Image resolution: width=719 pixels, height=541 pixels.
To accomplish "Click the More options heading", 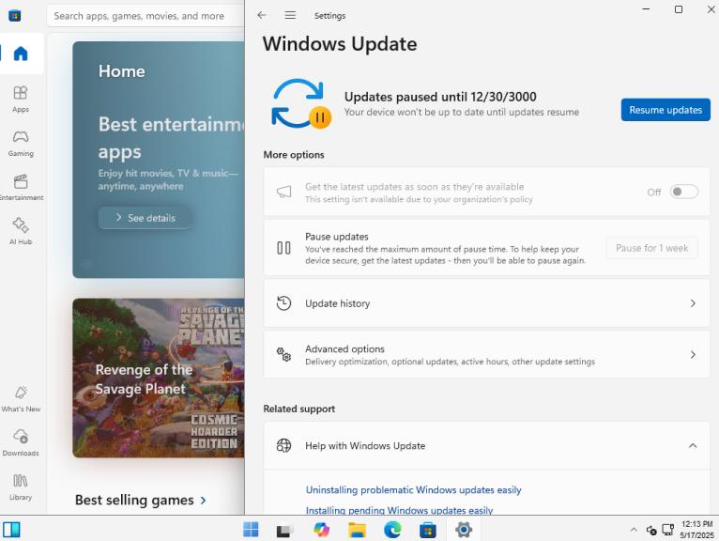I will click(294, 155).
